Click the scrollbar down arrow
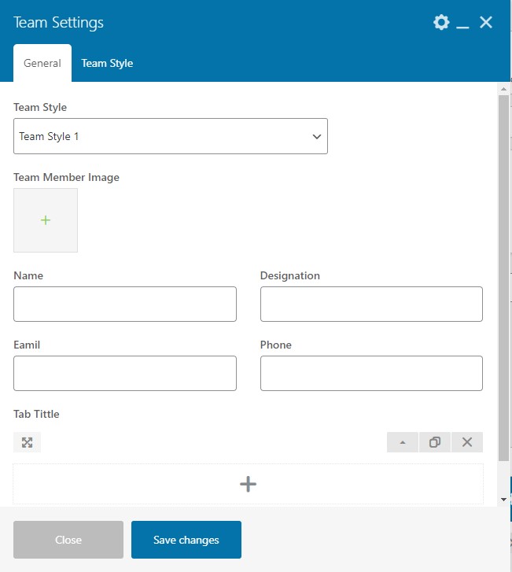The image size is (512, 572). point(504,499)
